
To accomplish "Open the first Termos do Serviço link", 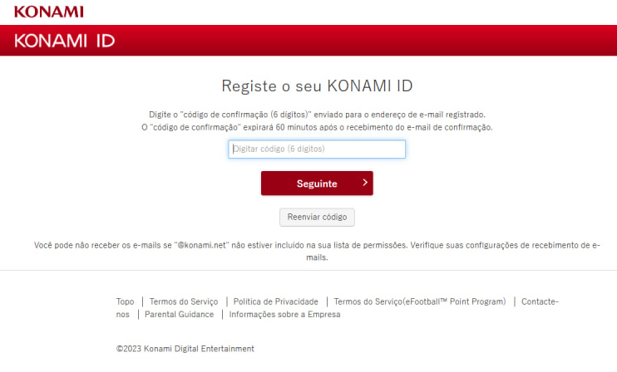I will pos(183,302).
